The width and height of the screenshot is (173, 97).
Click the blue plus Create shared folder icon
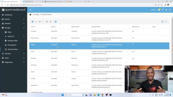pos(32,22)
